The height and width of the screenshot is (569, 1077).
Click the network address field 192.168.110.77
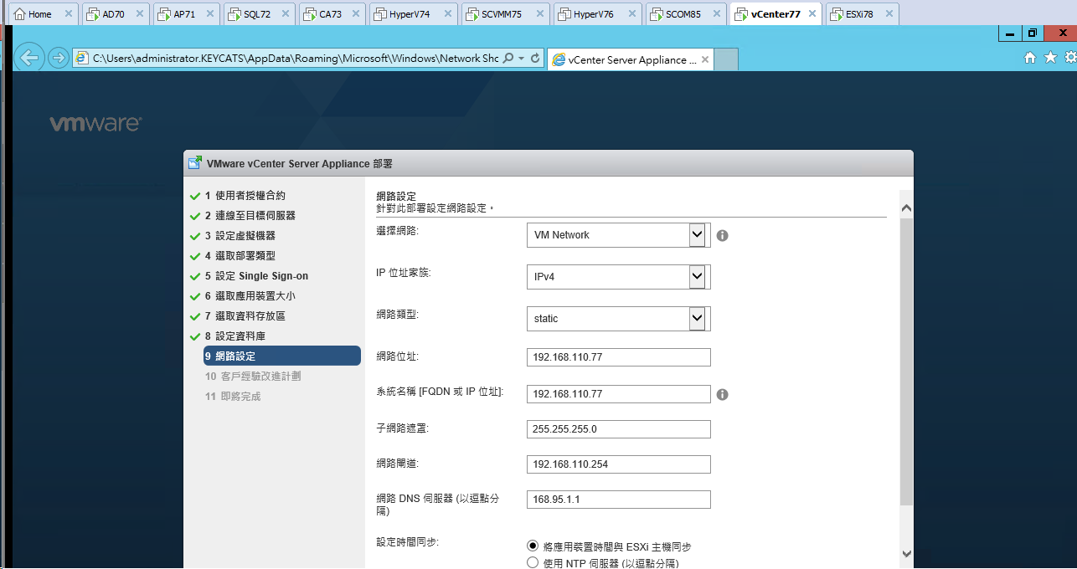pyautogui.click(x=619, y=357)
